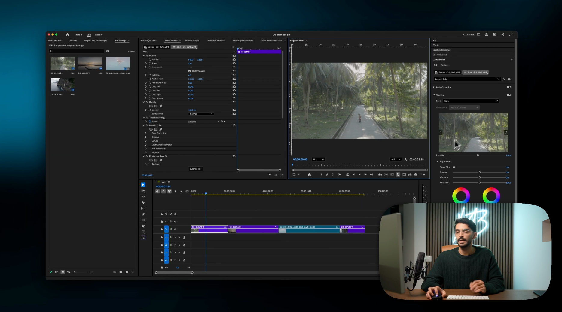Filter properties in Effect Controls
Viewport: 562px width, 312px height.
pos(270,175)
